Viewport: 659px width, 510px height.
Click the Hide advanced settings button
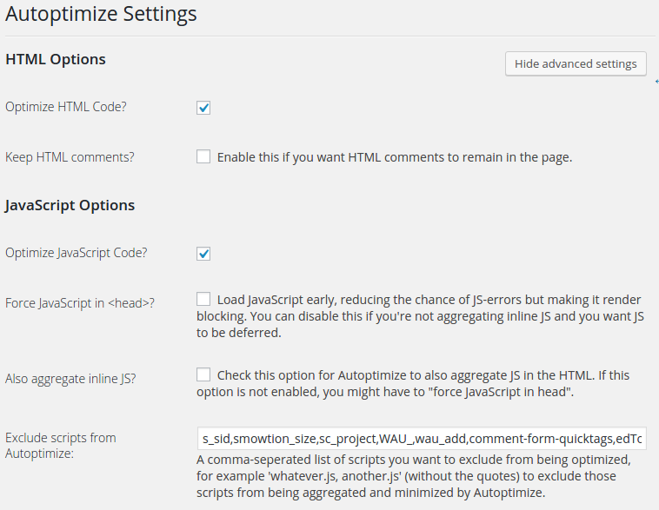[576, 63]
